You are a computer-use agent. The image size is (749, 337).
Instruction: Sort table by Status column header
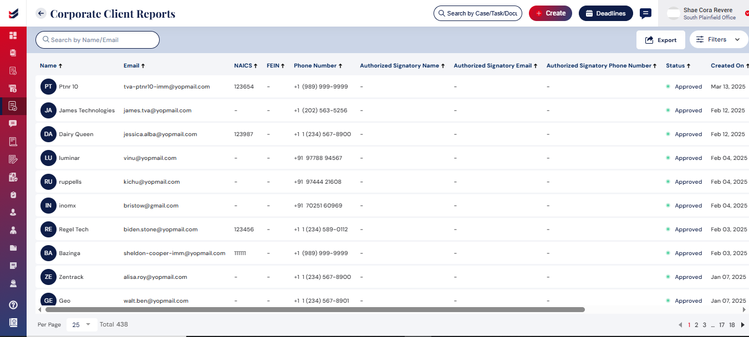pos(678,66)
